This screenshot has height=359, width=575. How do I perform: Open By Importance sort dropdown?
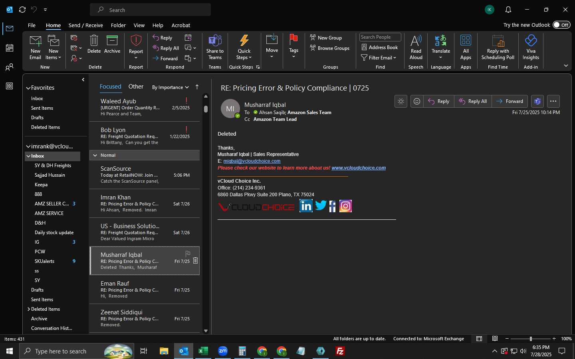171,87
